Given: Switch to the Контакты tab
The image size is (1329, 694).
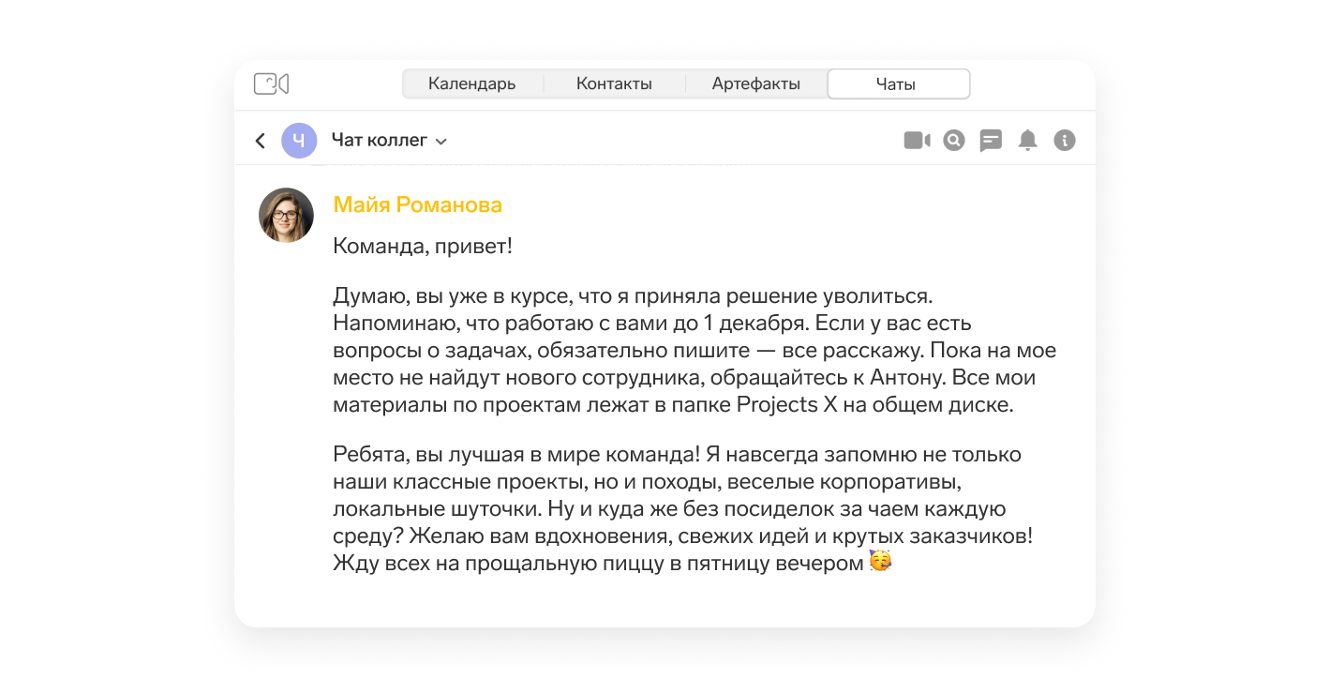Looking at the screenshot, I should pyautogui.click(x=614, y=83).
